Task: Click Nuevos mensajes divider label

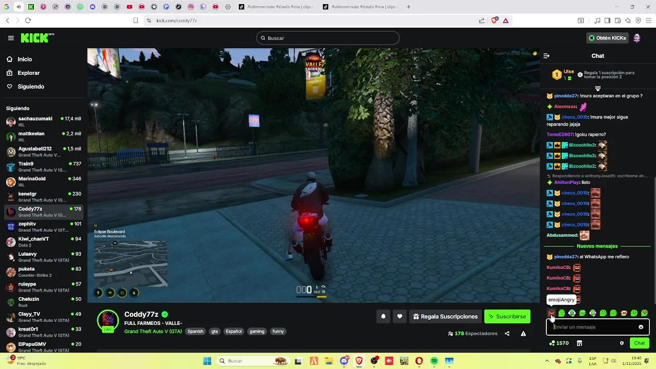Action: pyautogui.click(x=597, y=246)
